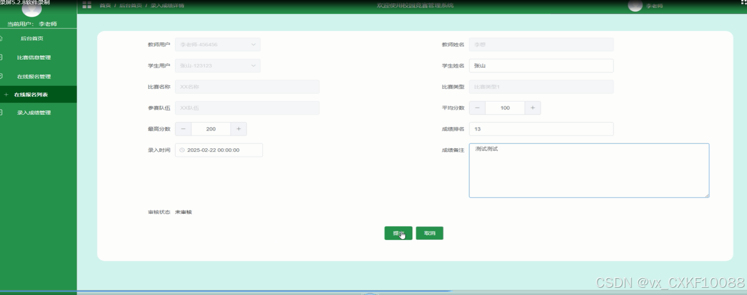Click the 首页 breadcrumb link

coord(105,6)
